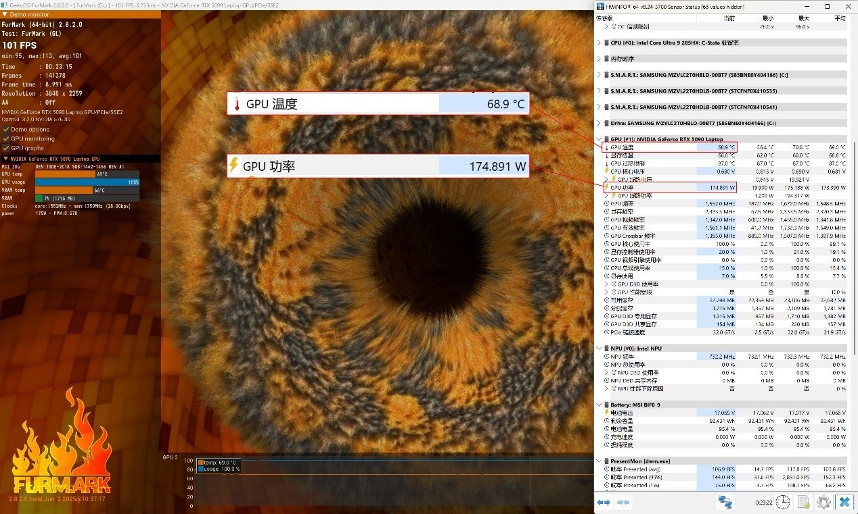The image size is (858, 514).
Task: Open the HWiNFO remote network monitors icon
Action: pos(725,502)
